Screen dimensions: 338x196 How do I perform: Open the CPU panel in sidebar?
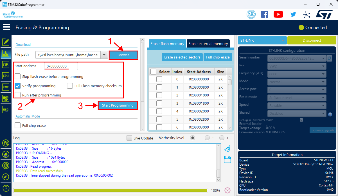click(x=6, y=76)
